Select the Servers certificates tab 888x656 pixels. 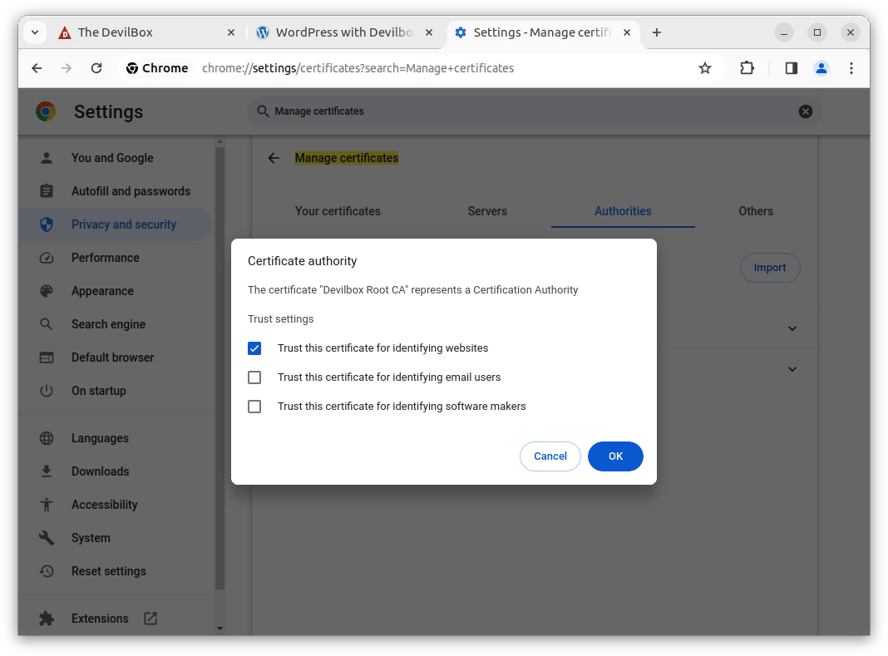(x=487, y=211)
